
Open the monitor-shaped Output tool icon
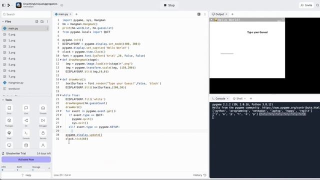[x=9, y=145]
